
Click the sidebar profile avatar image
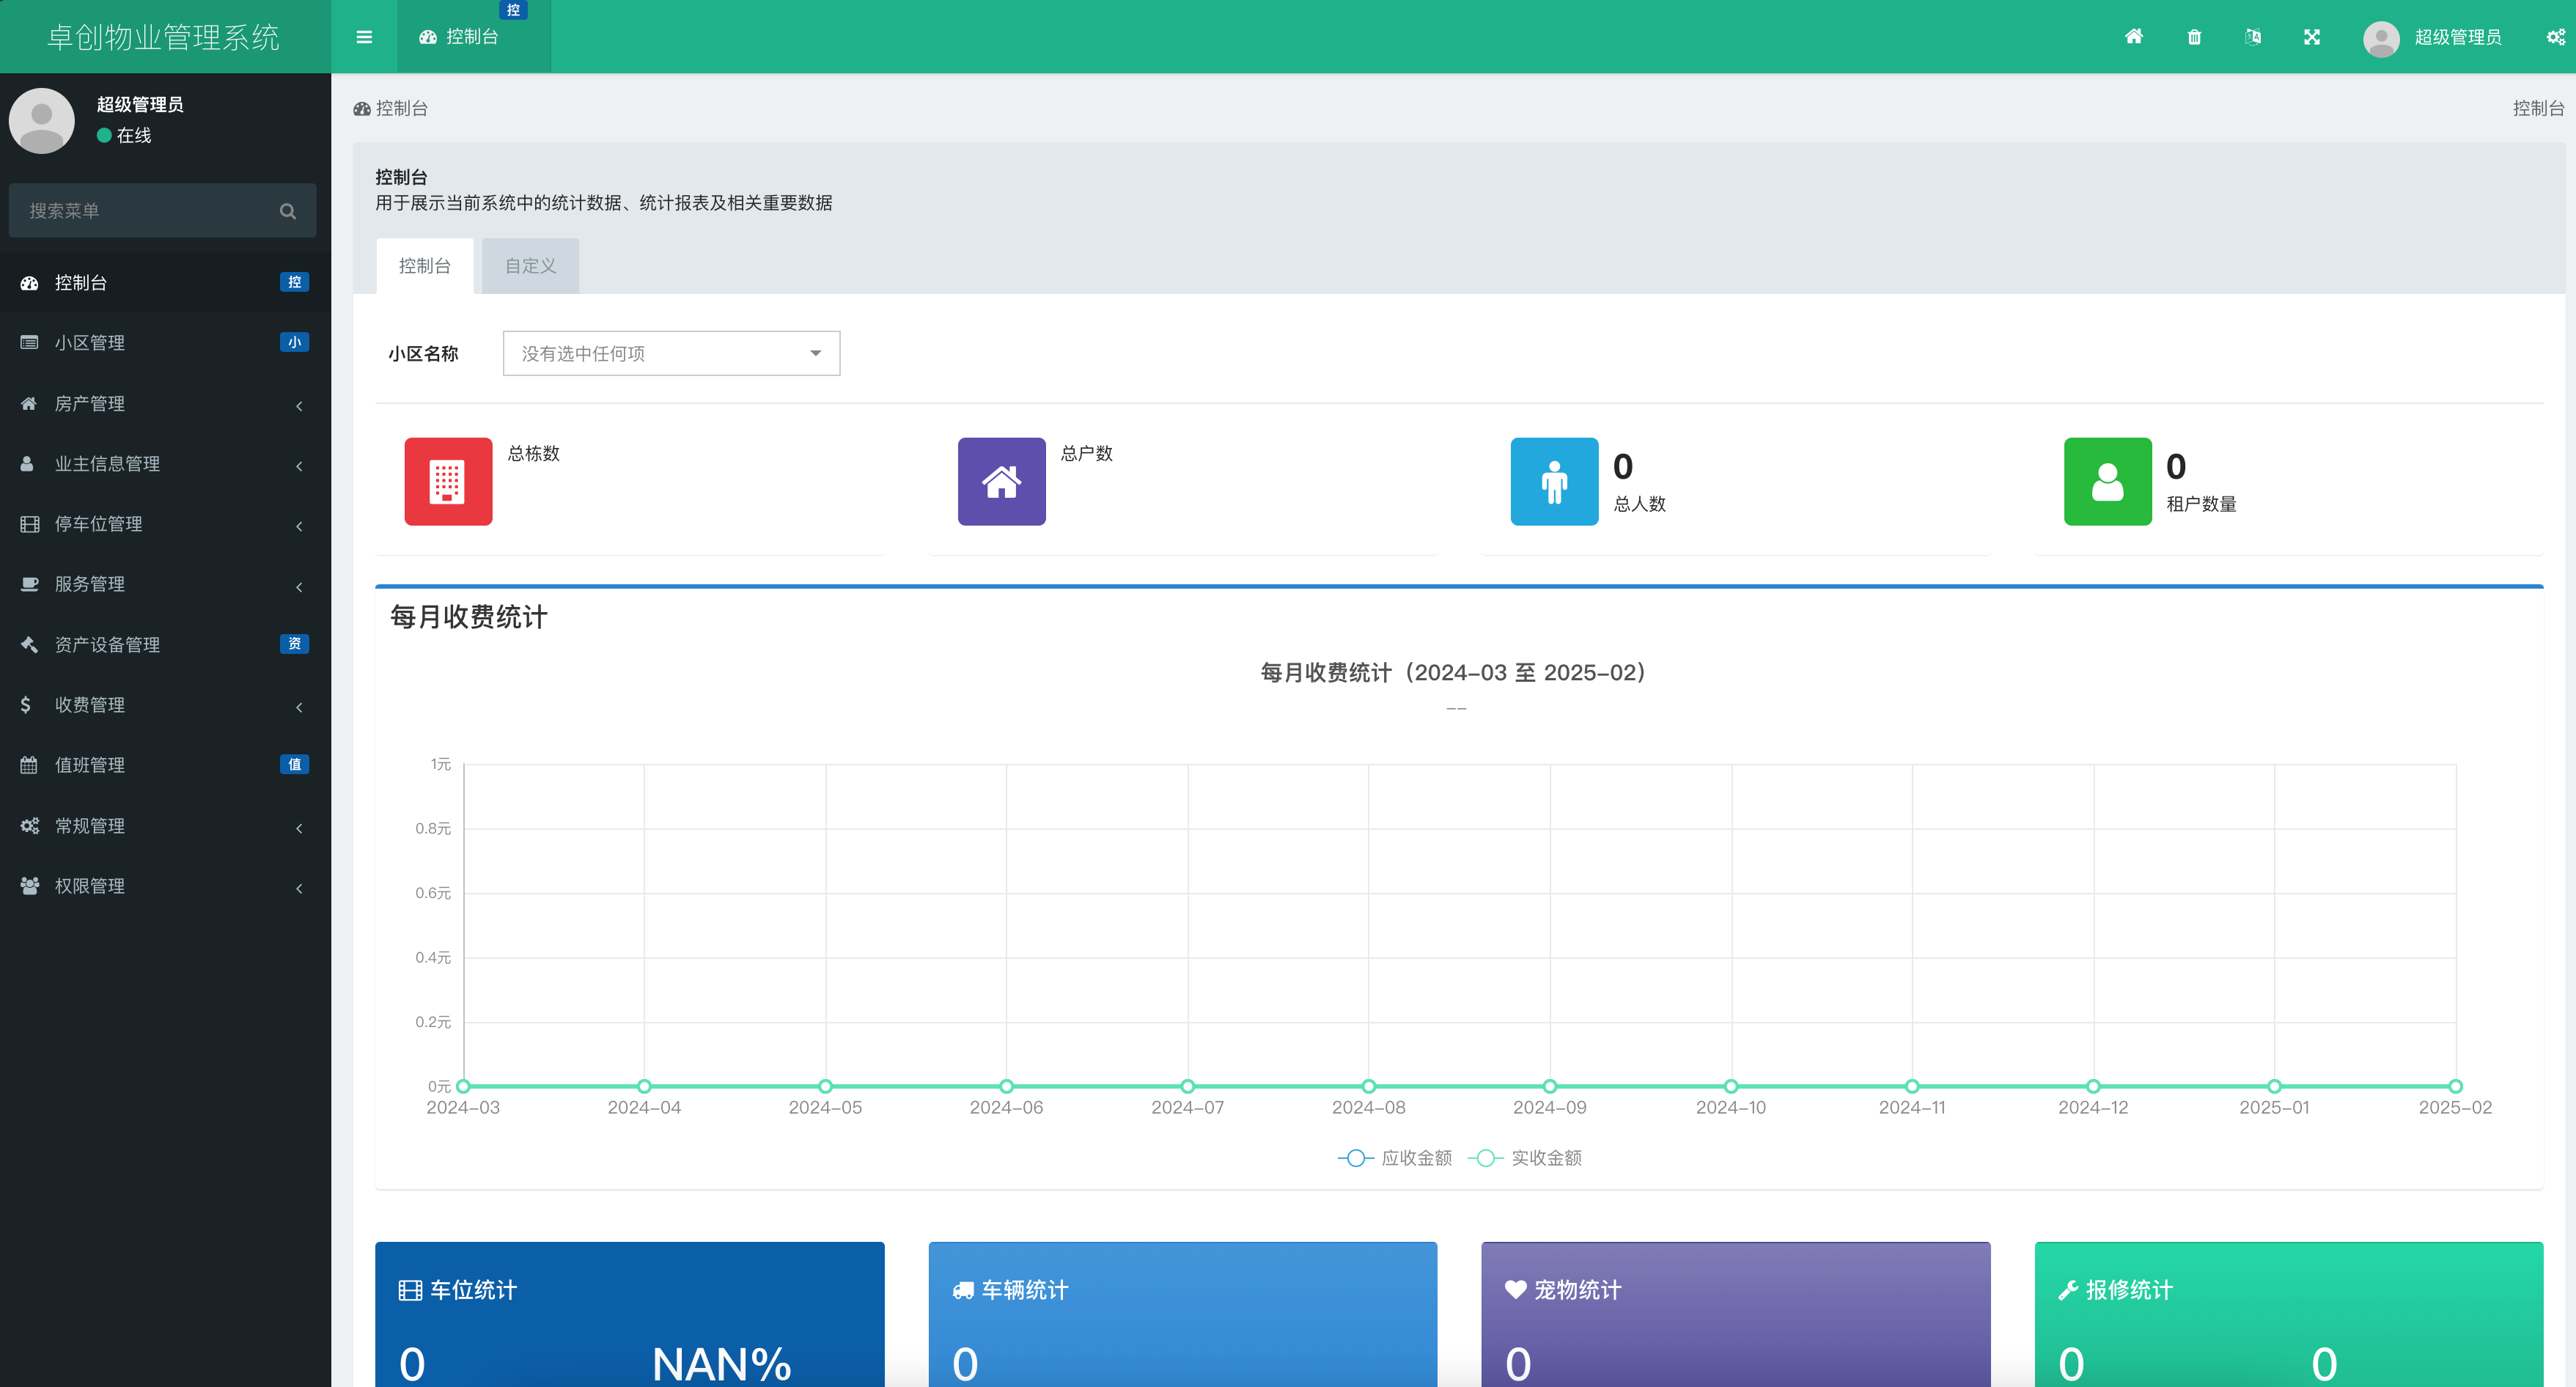tap(42, 120)
